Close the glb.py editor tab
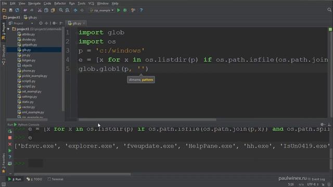Viewport: 333px width, 187px height. pos(84,23)
